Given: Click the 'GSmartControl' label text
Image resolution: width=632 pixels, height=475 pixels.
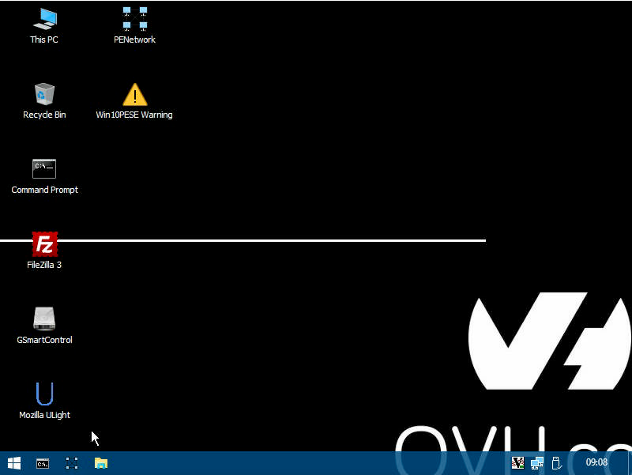Looking at the screenshot, I should pyautogui.click(x=44, y=341).
